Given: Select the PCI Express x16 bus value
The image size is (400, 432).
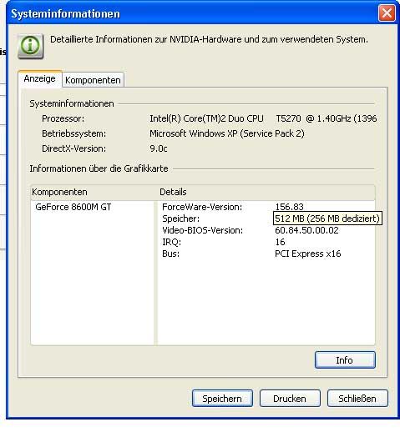Looking at the screenshot, I should pyautogui.click(x=308, y=254).
